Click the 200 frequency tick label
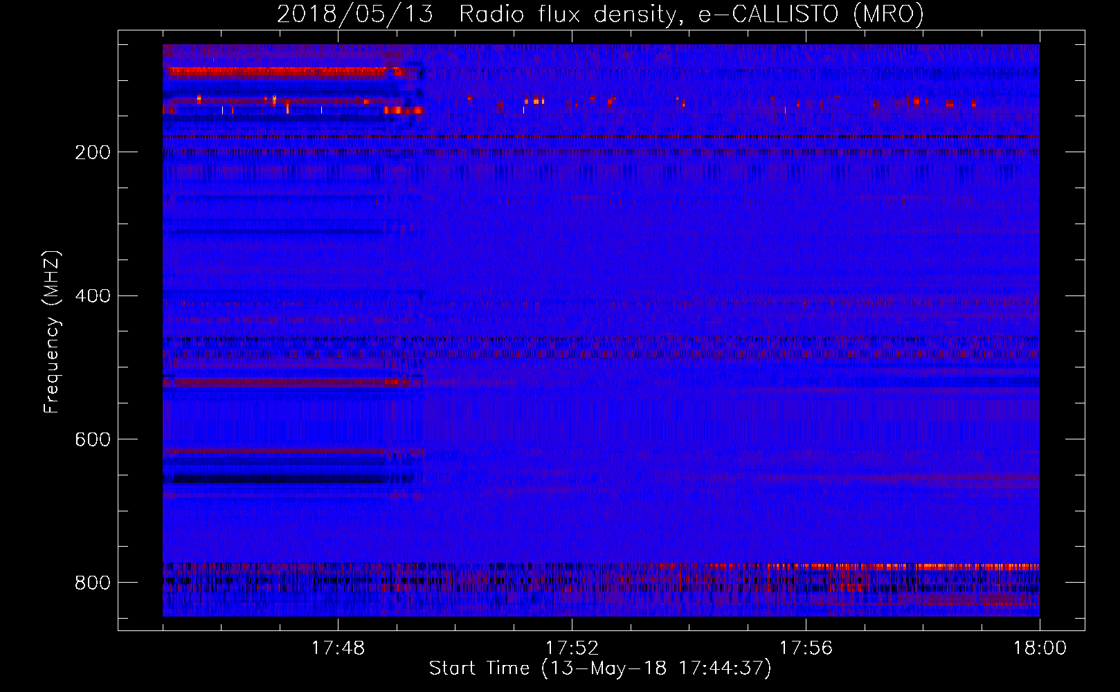Image resolution: width=1120 pixels, height=692 pixels. [92, 152]
